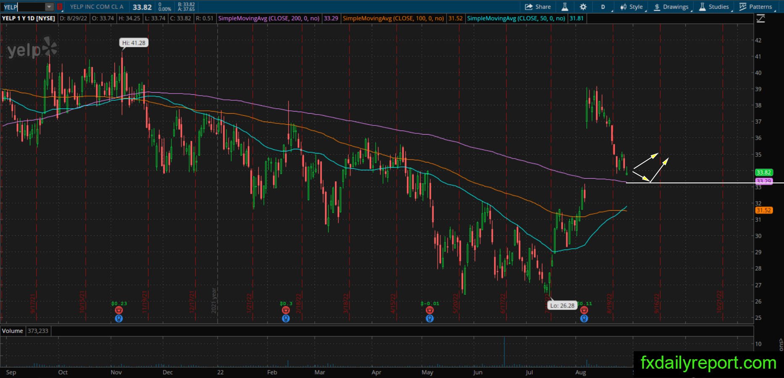The image size is (784, 378).
Task: Click the 3/18/22 expiration date marker
Action: 346,303
